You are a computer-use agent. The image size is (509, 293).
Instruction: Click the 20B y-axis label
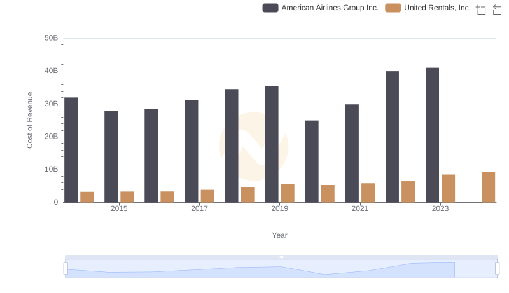point(52,137)
